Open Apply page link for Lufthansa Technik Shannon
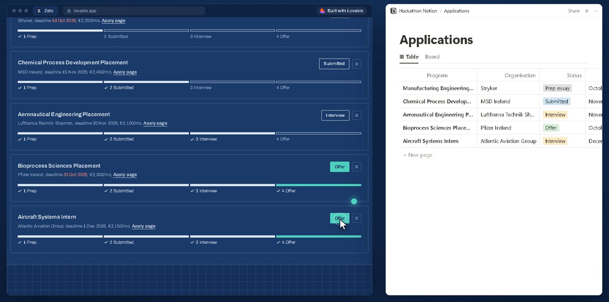Image resolution: width=609 pixels, height=302 pixels. (x=155, y=123)
